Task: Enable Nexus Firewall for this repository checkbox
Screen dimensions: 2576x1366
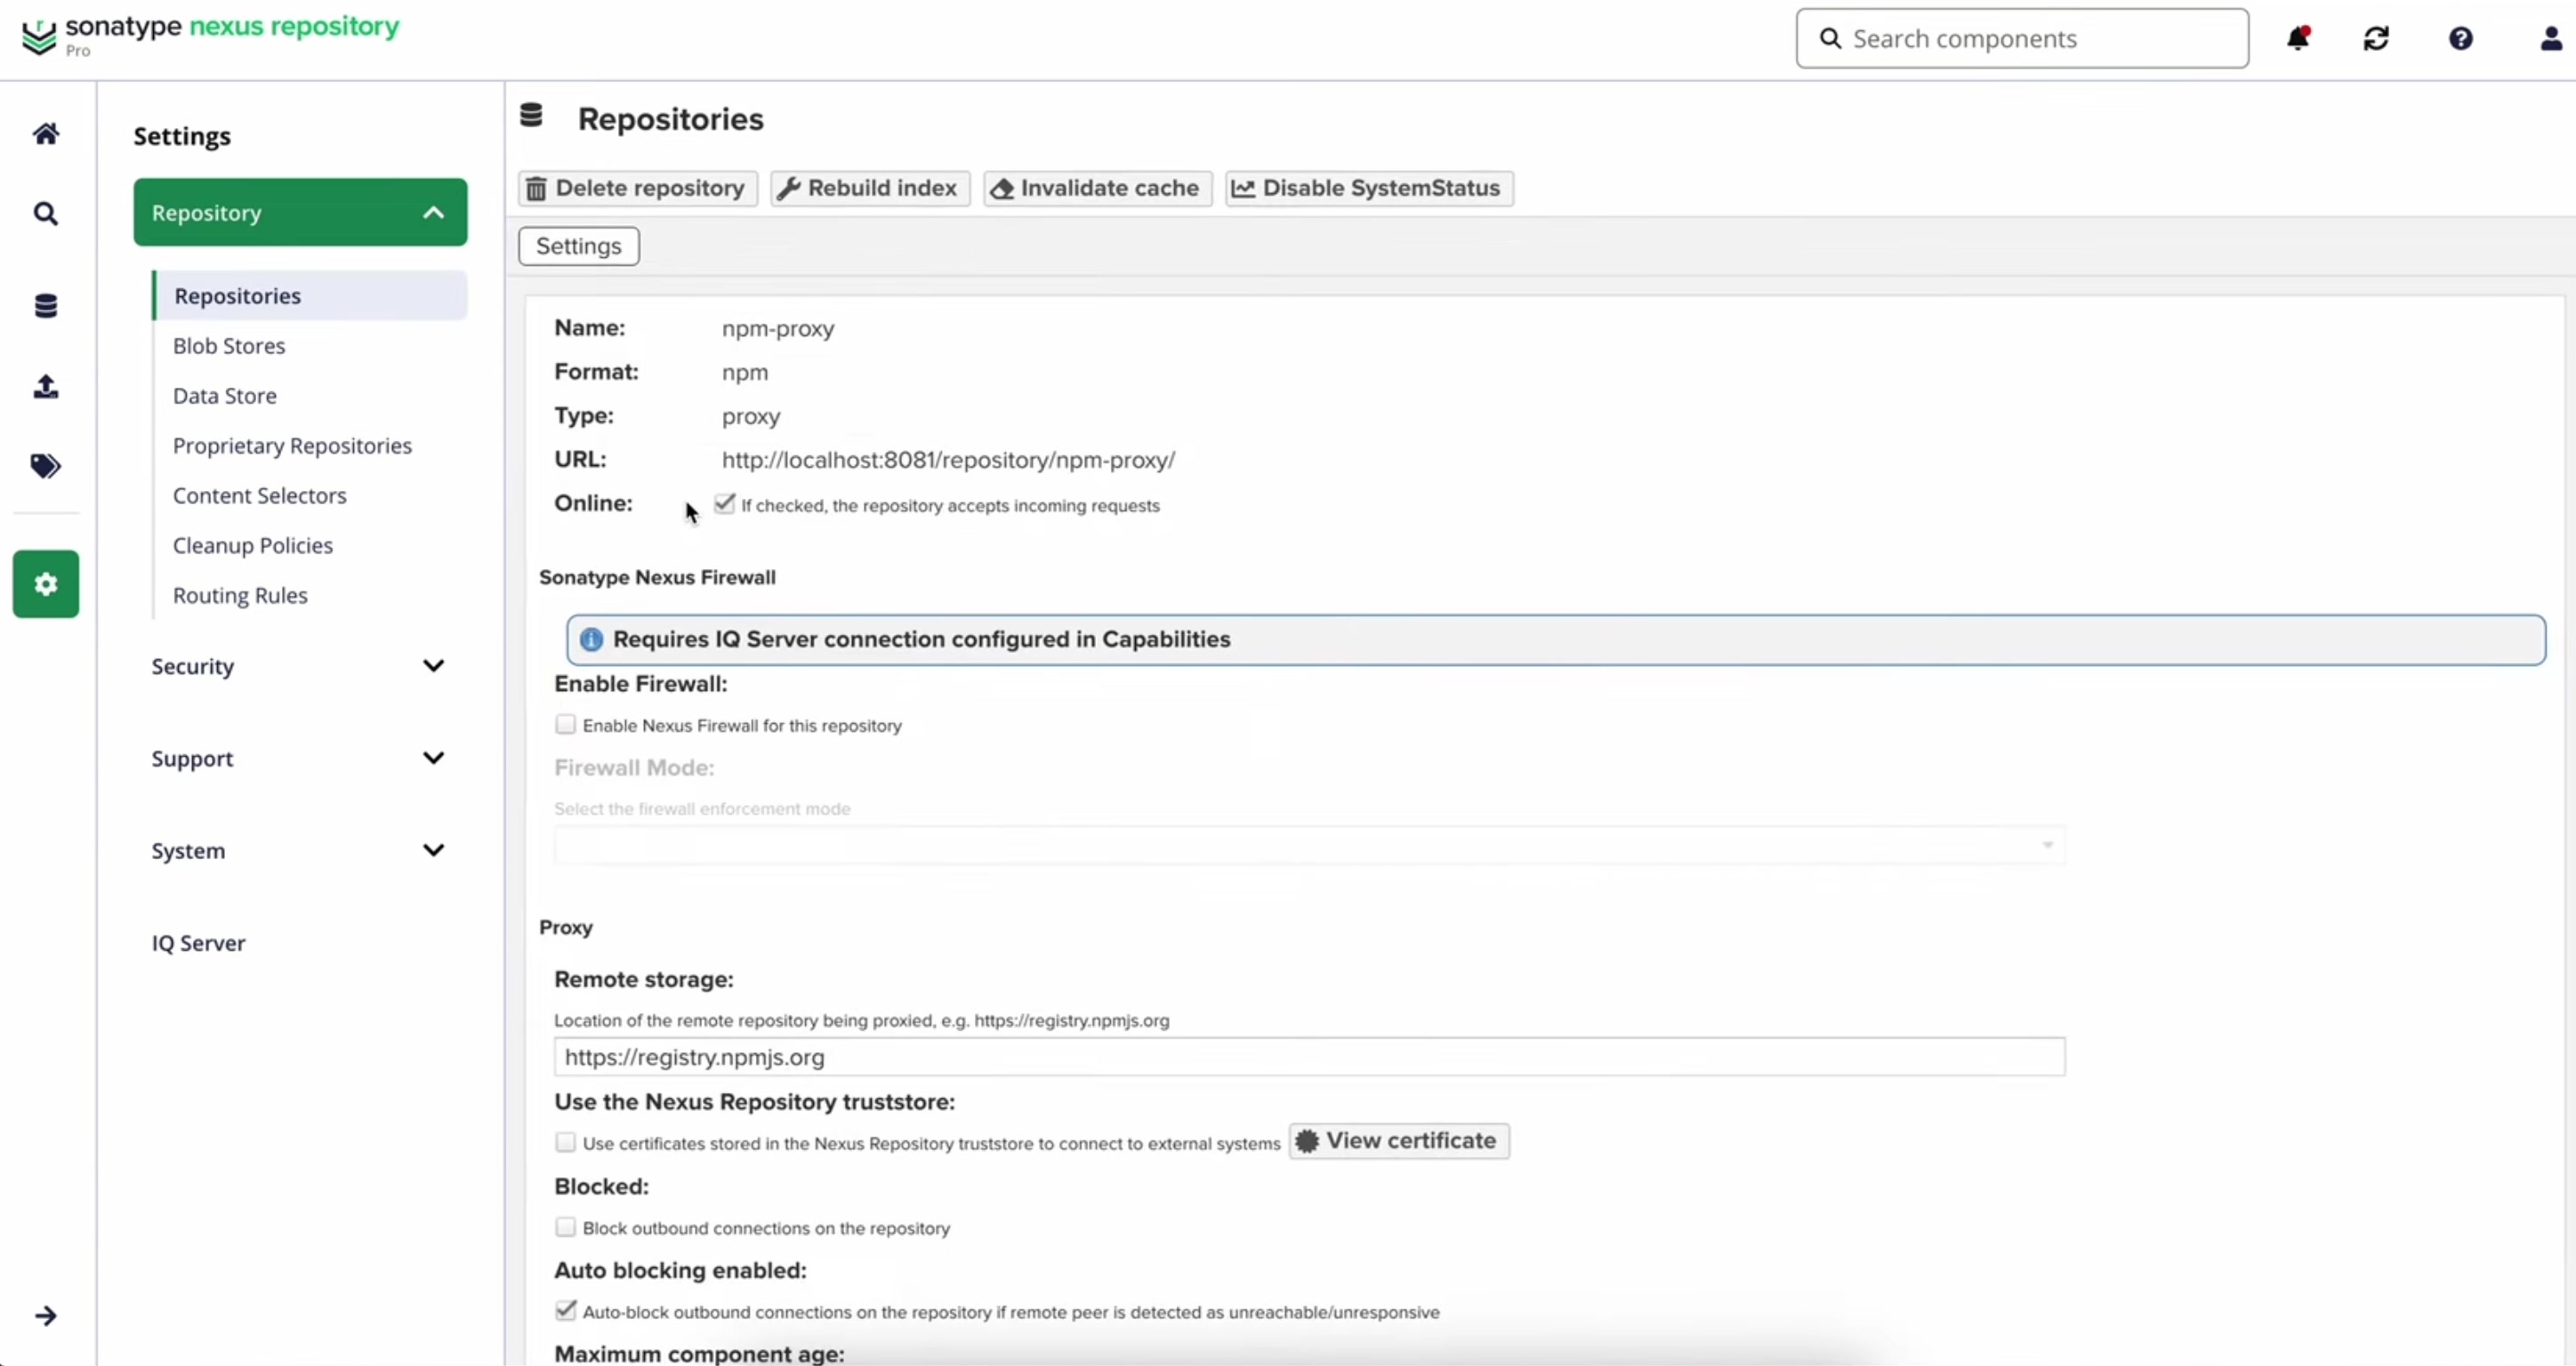Action: (566, 724)
